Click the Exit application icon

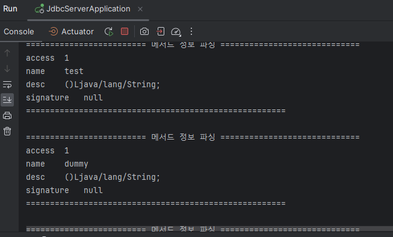pos(161,31)
